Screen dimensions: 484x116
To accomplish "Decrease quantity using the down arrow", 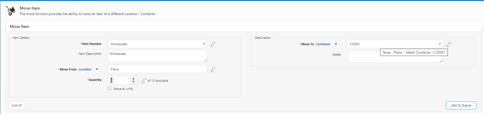I will pyautogui.click(x=133, y=82).
